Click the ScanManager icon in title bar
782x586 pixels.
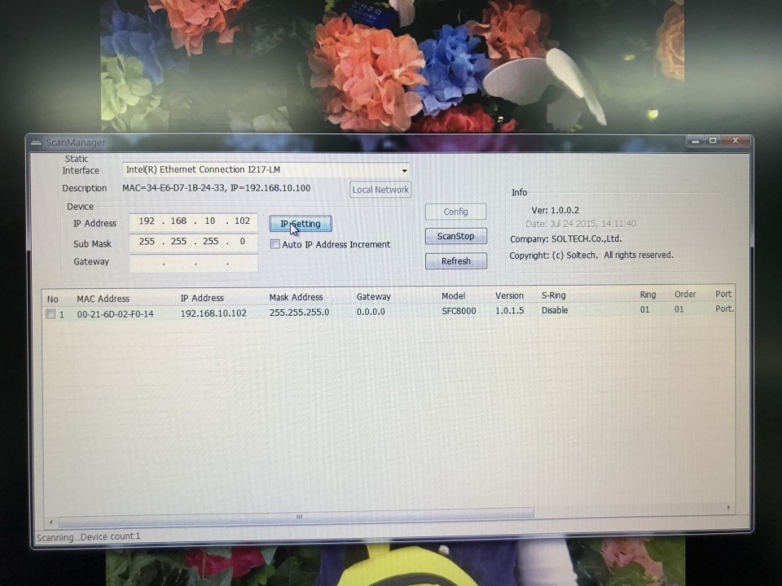[36, 142]
